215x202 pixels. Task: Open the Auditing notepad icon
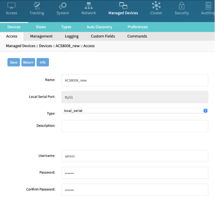tap(208, 6)
